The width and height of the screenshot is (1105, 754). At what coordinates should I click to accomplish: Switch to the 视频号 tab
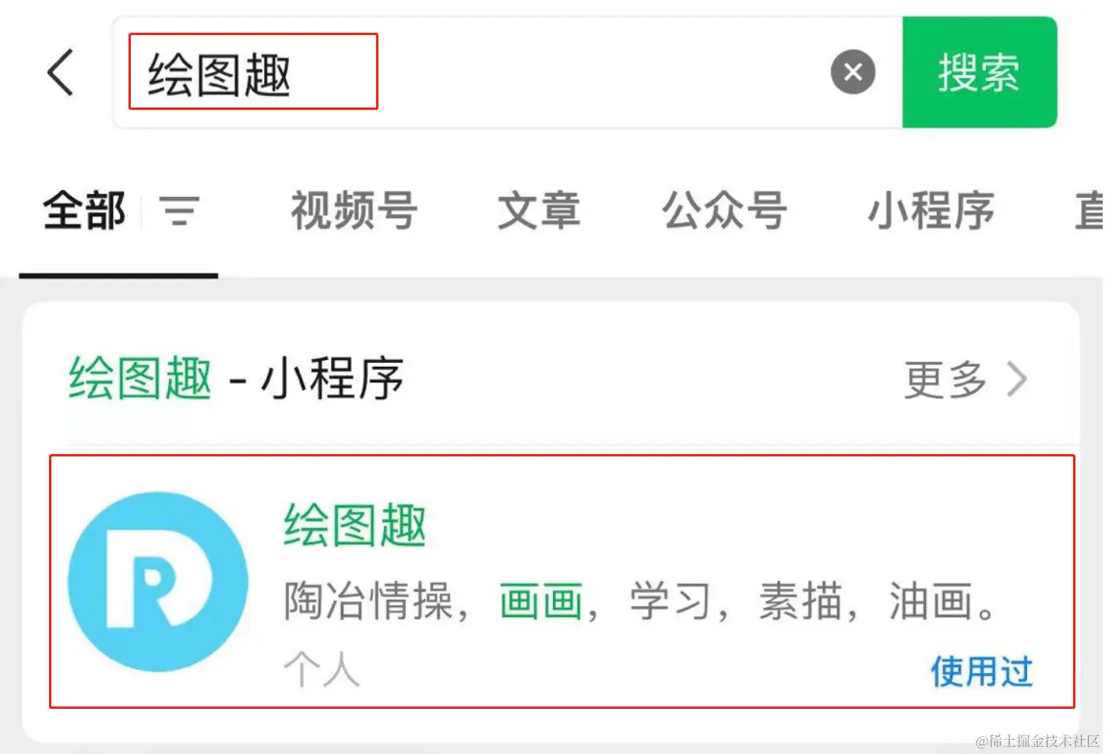click(x=354, y=210)
